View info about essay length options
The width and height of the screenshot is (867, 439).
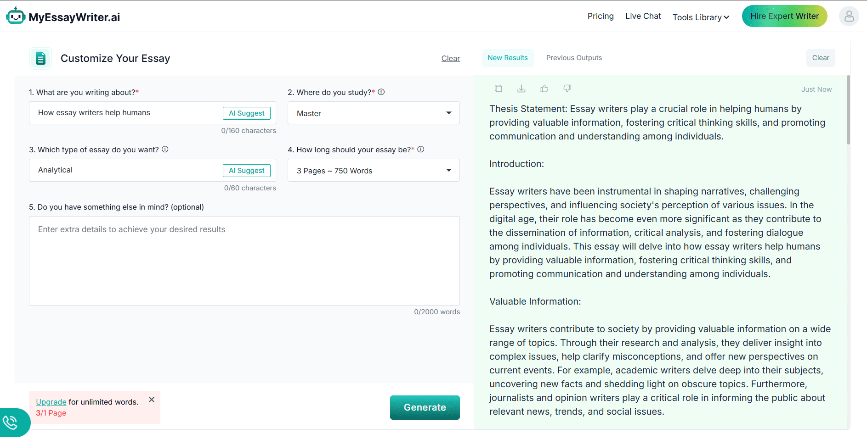pos(421,149)
